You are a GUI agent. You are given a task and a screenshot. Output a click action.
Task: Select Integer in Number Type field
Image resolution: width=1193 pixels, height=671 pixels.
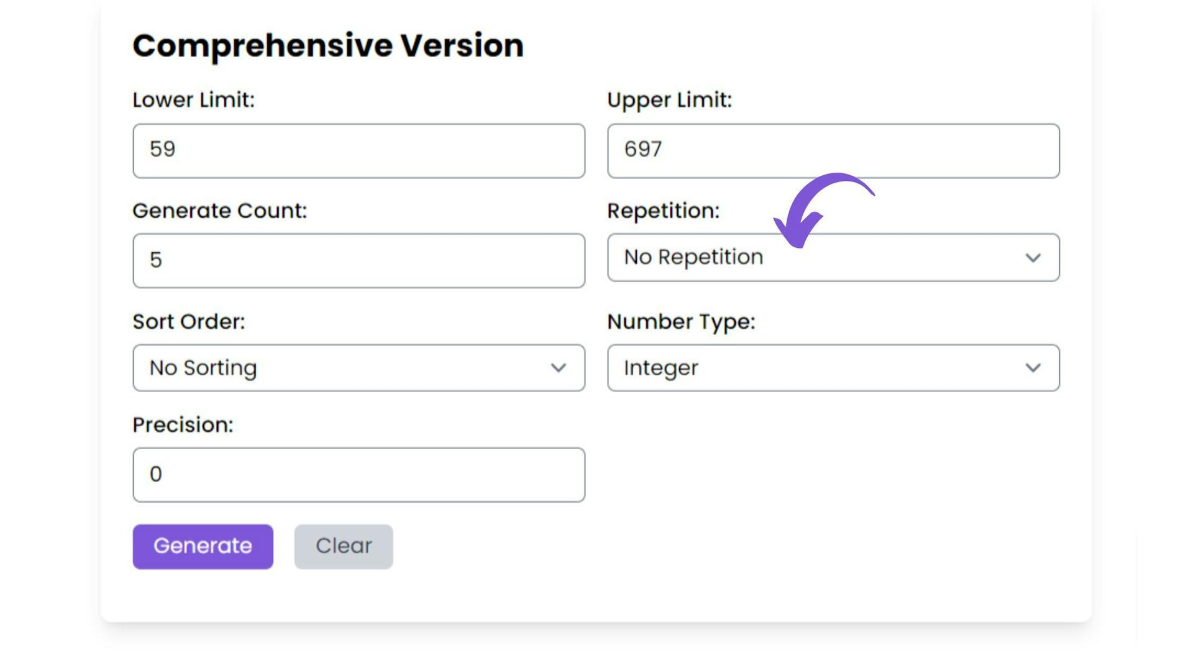click(x=833, y=367)
